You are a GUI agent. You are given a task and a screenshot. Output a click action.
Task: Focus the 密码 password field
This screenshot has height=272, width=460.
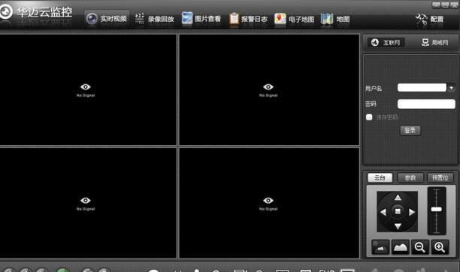pos(426,104)
